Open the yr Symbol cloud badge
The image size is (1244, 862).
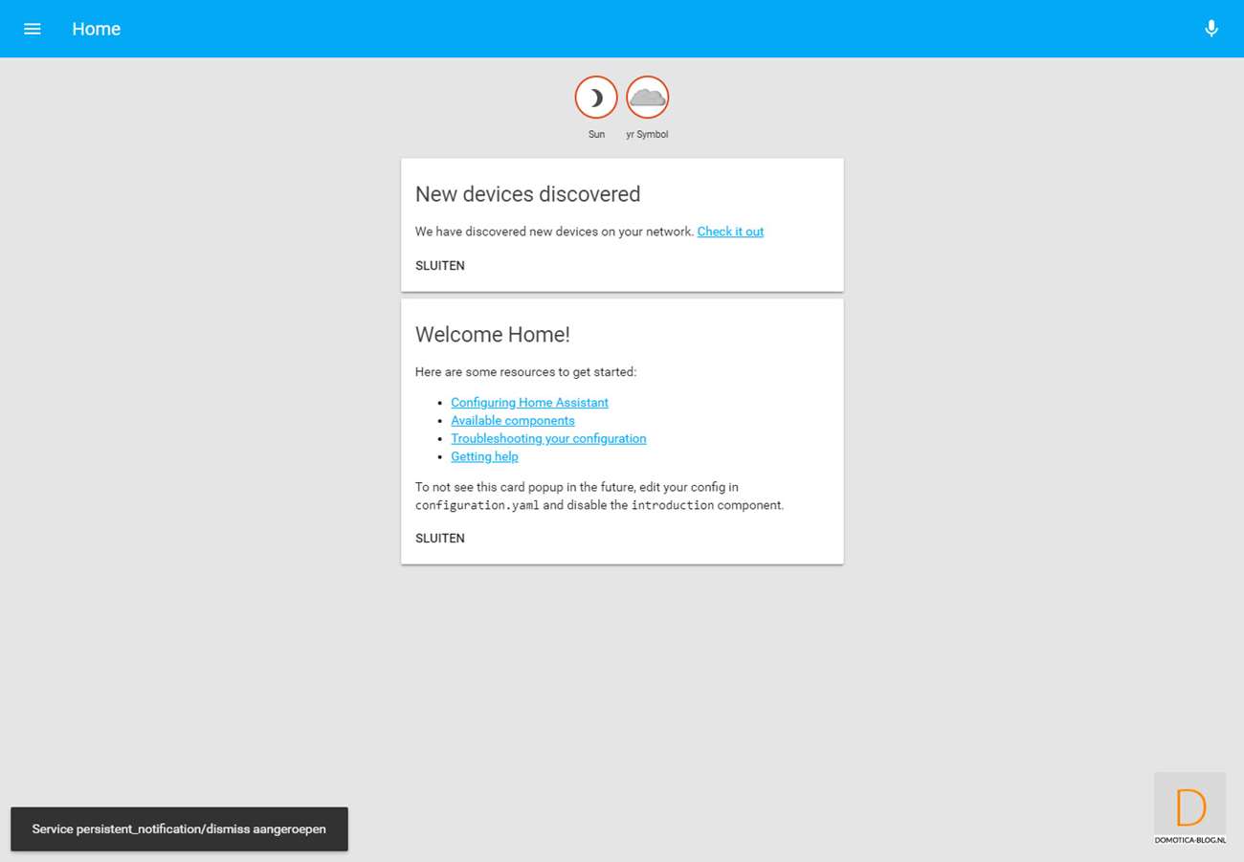point(647,98)
